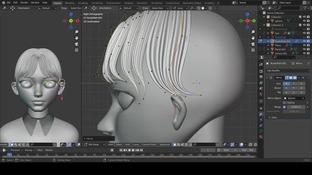312x175 pixels.
Task: Switch perspective/orthographic grid icon in the left viewport
Action: coord(77,50)
